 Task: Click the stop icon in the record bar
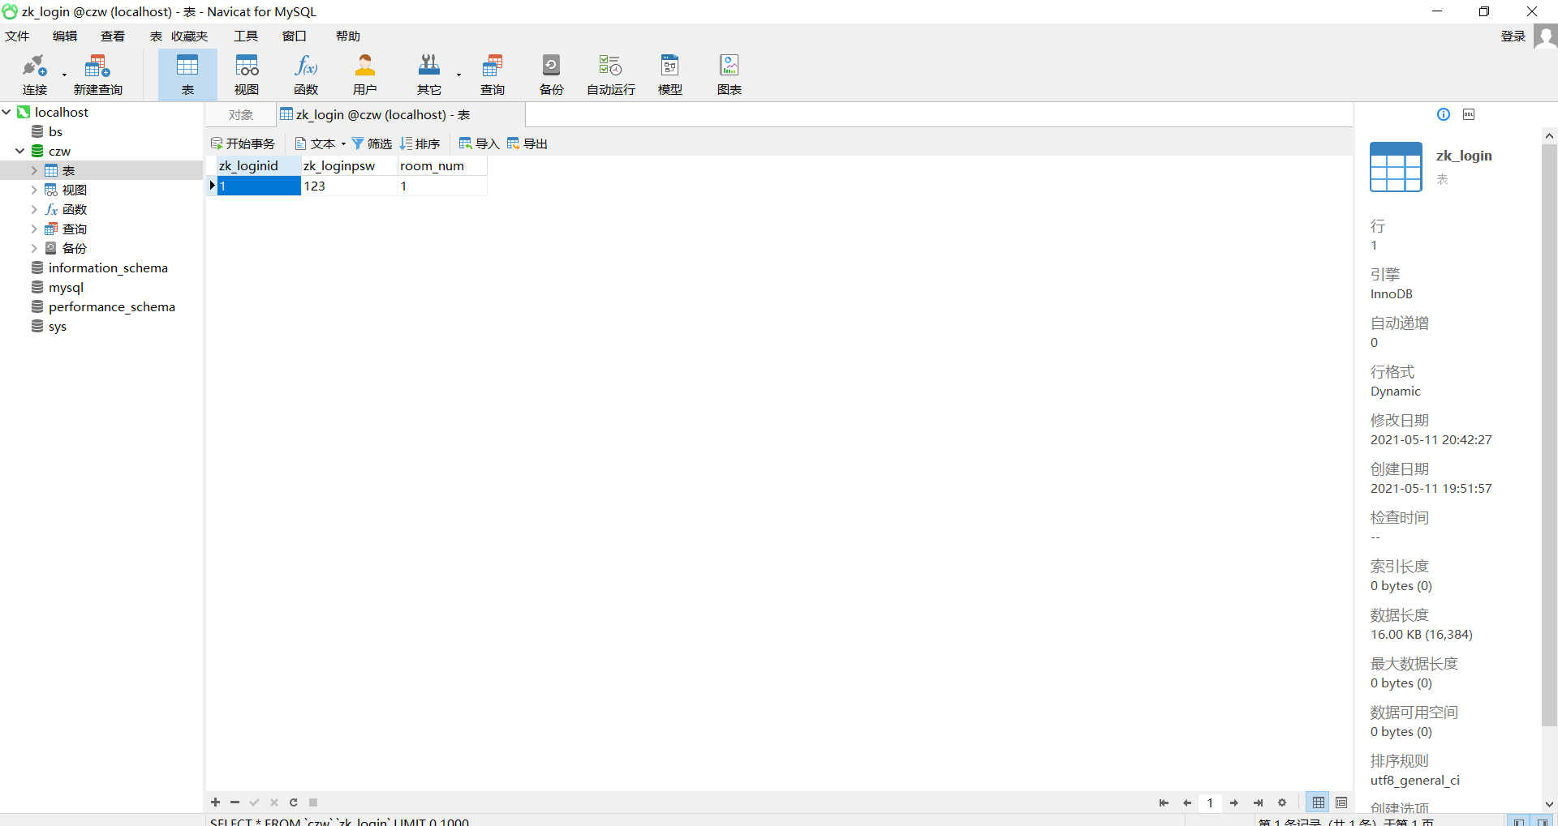pos(313,802)
